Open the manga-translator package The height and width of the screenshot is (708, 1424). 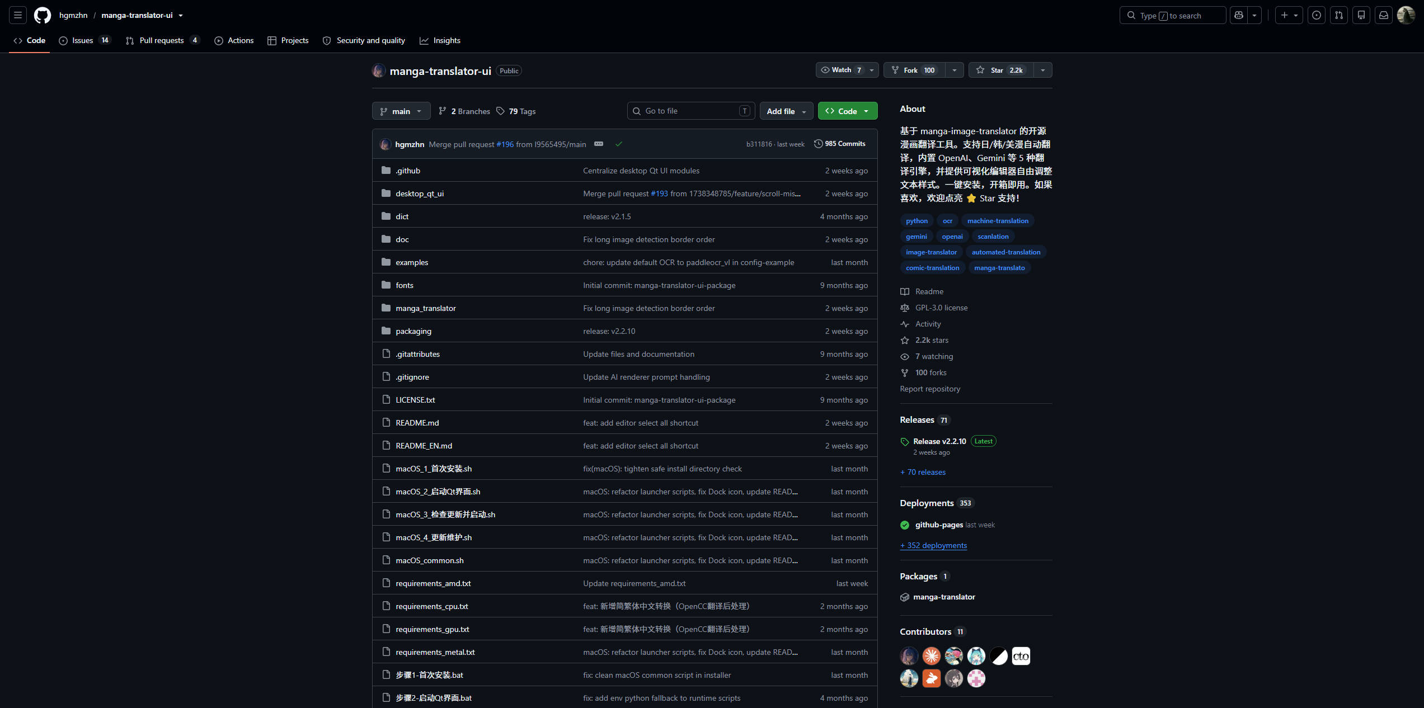[944, 597]
